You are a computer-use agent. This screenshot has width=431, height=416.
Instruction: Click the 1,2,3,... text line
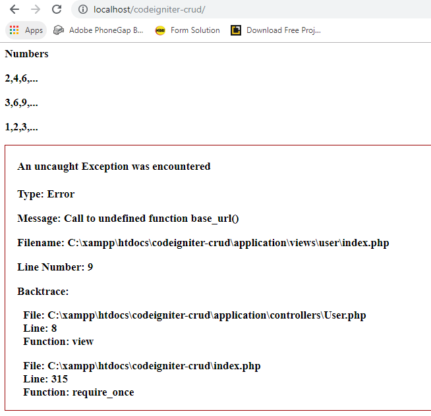(x=22, y=127)
